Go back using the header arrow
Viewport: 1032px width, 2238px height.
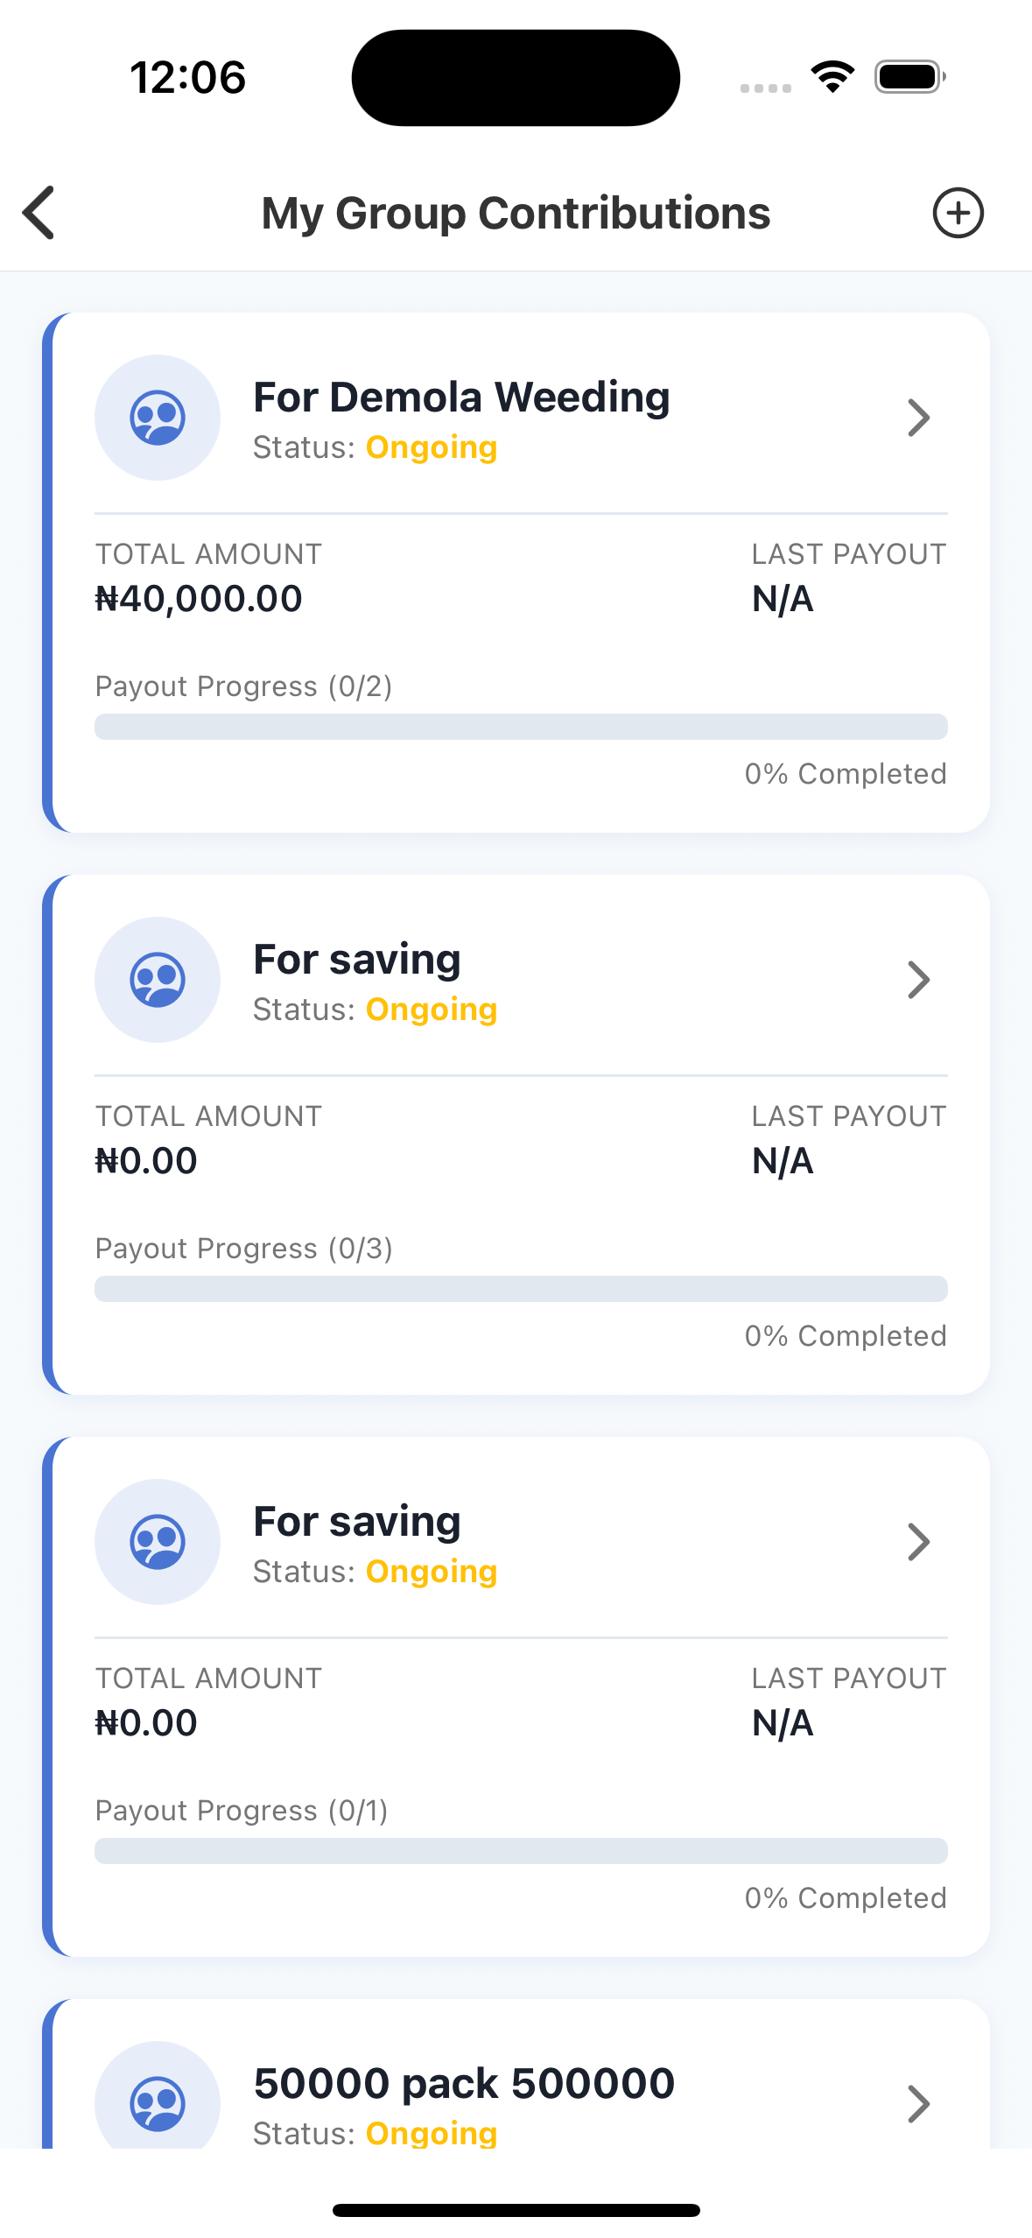(x=39, y=213)
